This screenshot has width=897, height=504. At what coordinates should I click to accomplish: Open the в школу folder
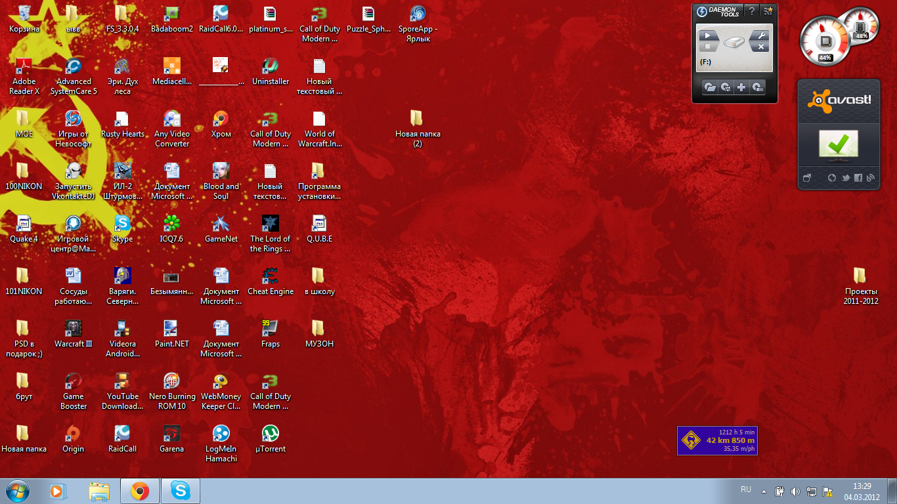(x=320, y=282)
